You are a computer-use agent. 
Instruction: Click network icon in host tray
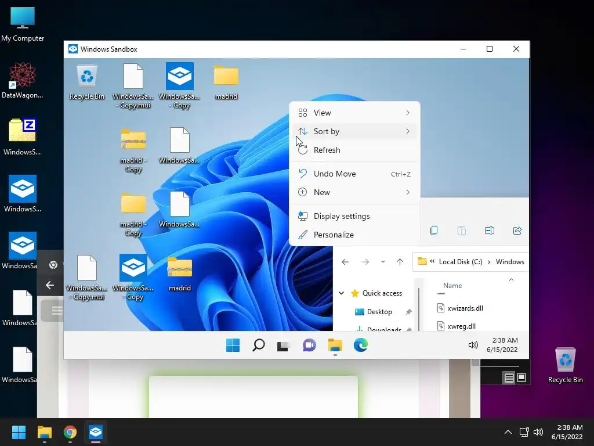pyautogui.click(x=524, y=432)
